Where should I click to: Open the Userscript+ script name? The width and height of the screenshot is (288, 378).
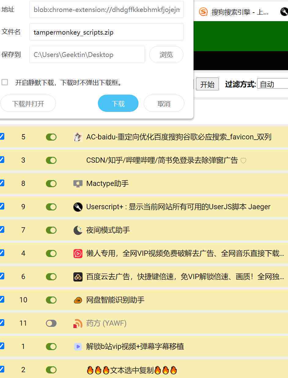(x=178, y=207)
